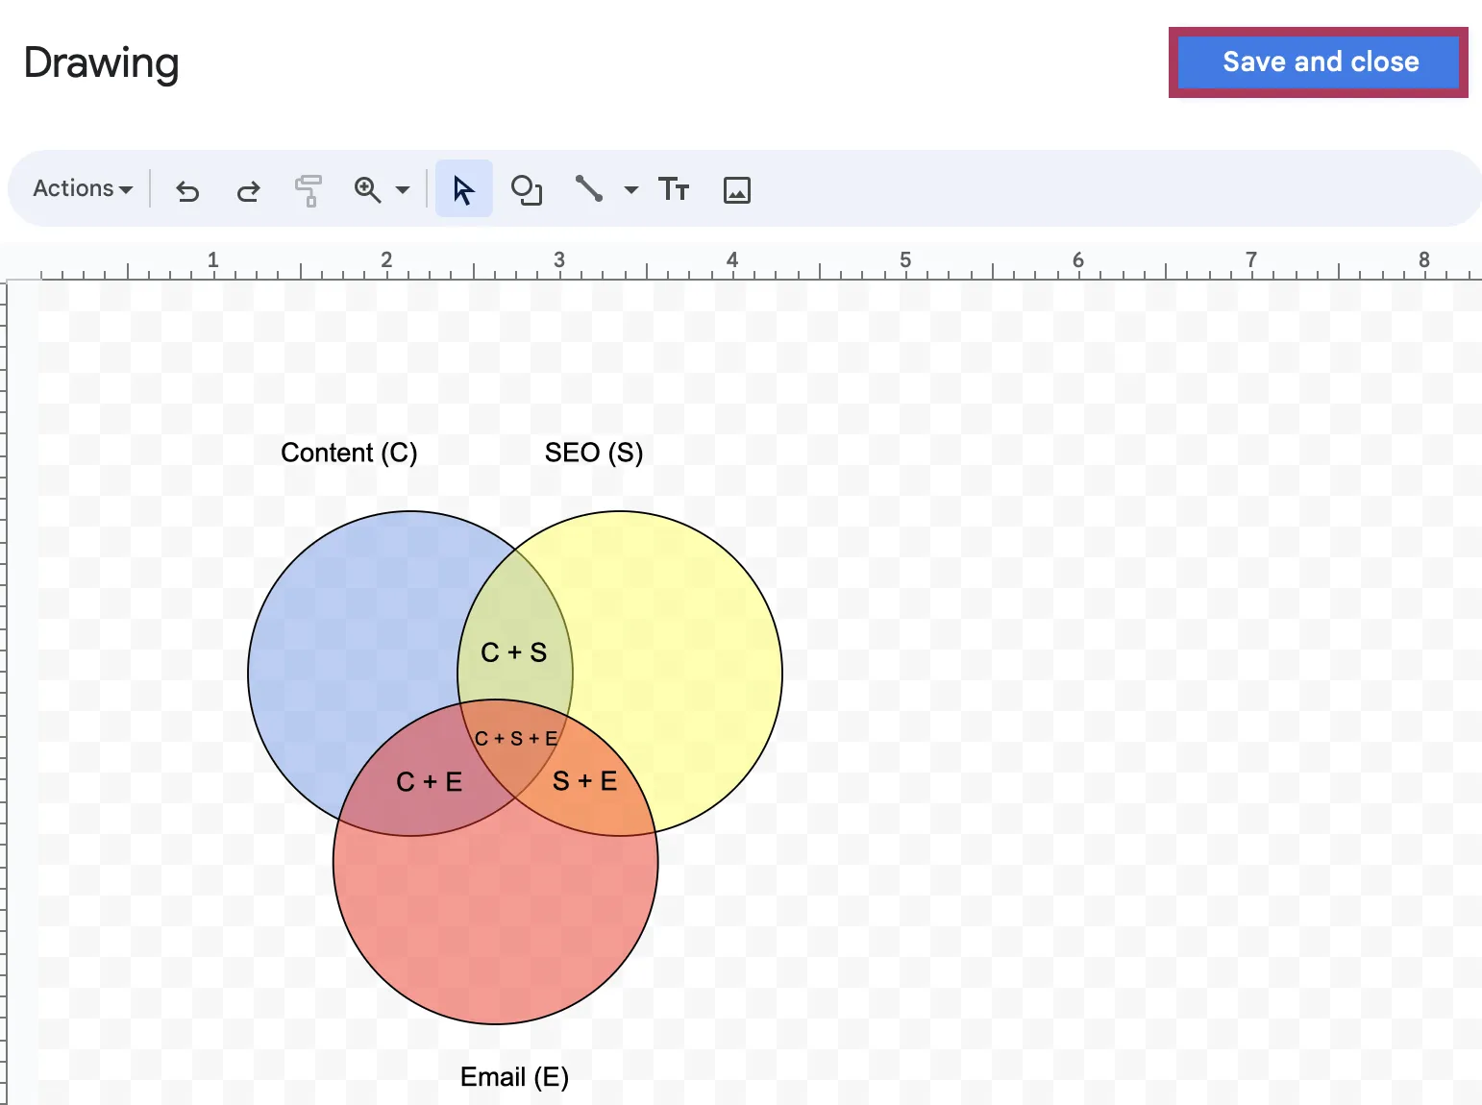Select the "C + S" overlap text

[x=514, y=653]
